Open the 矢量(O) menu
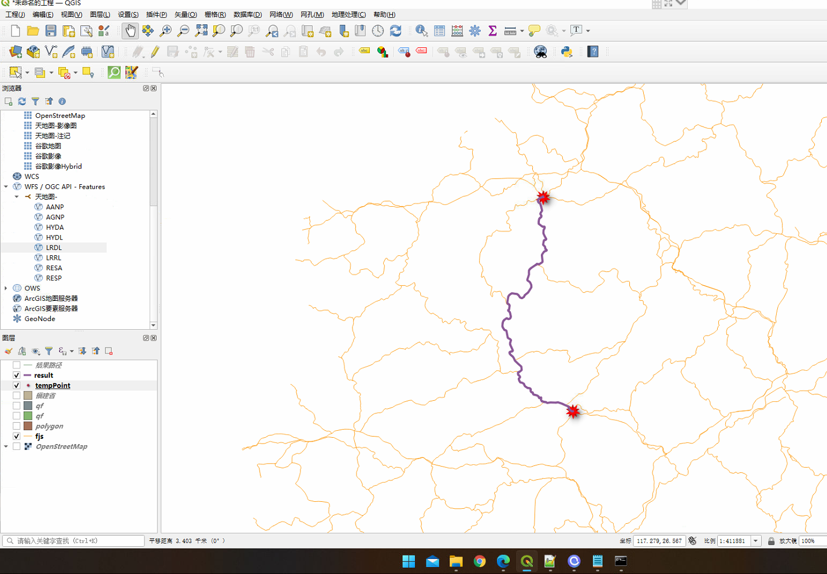 click(x=185, y=14)
